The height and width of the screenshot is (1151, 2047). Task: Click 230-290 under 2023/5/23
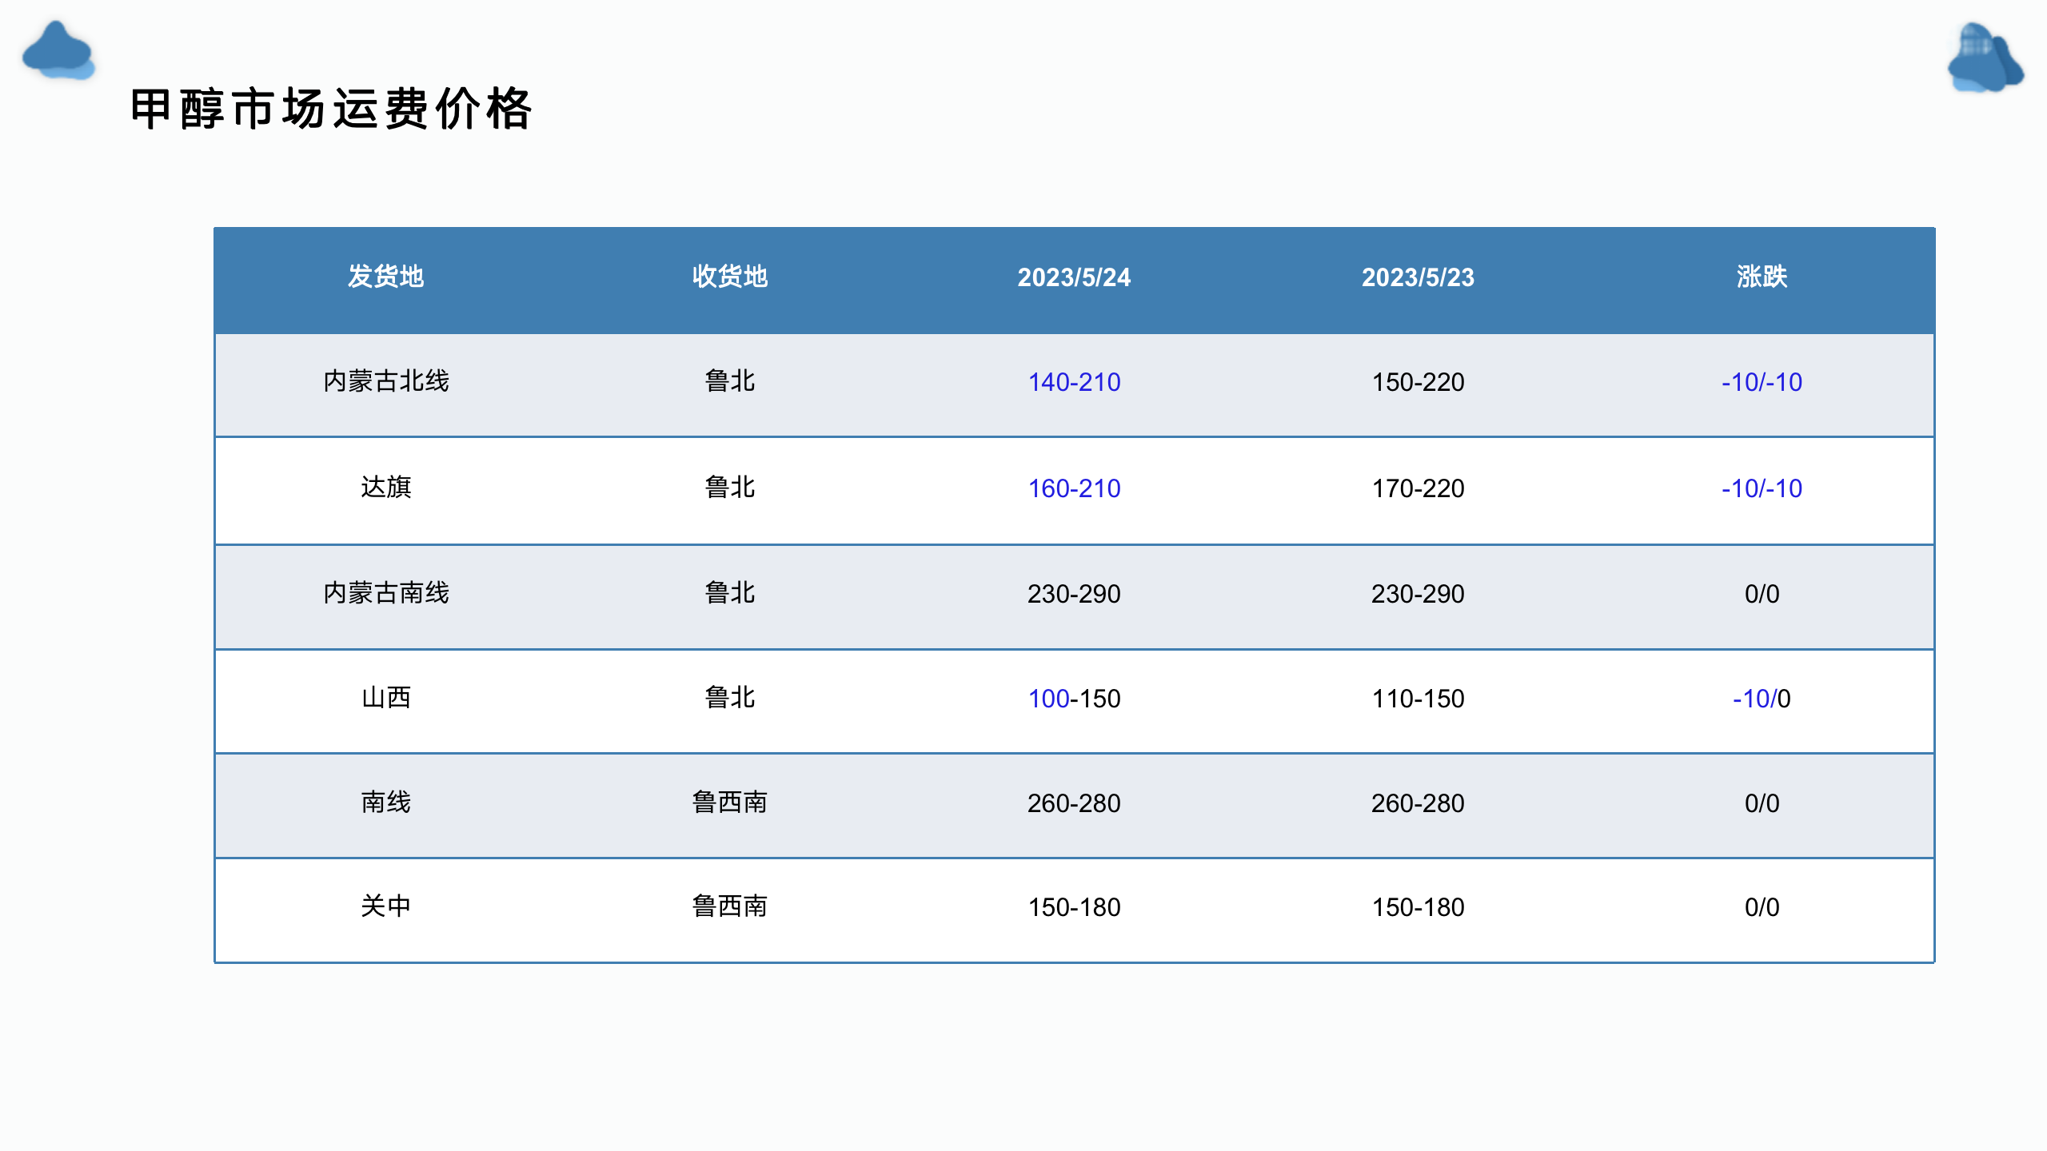(x=1418, y=594)
